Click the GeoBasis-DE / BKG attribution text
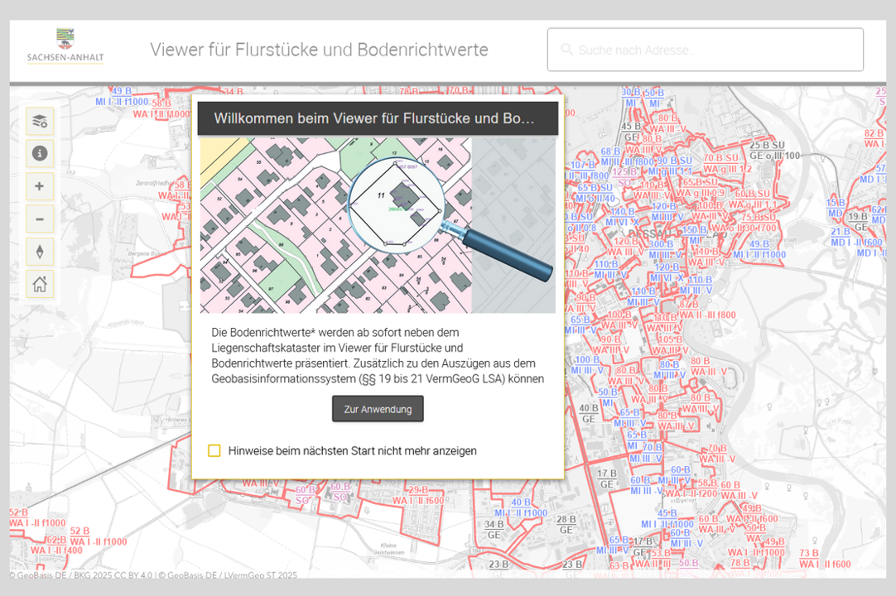 pos(81,574)
